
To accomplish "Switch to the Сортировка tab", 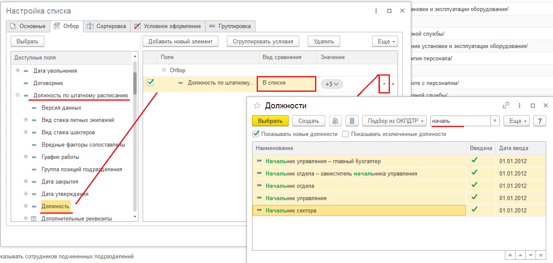I will [106, 26].
